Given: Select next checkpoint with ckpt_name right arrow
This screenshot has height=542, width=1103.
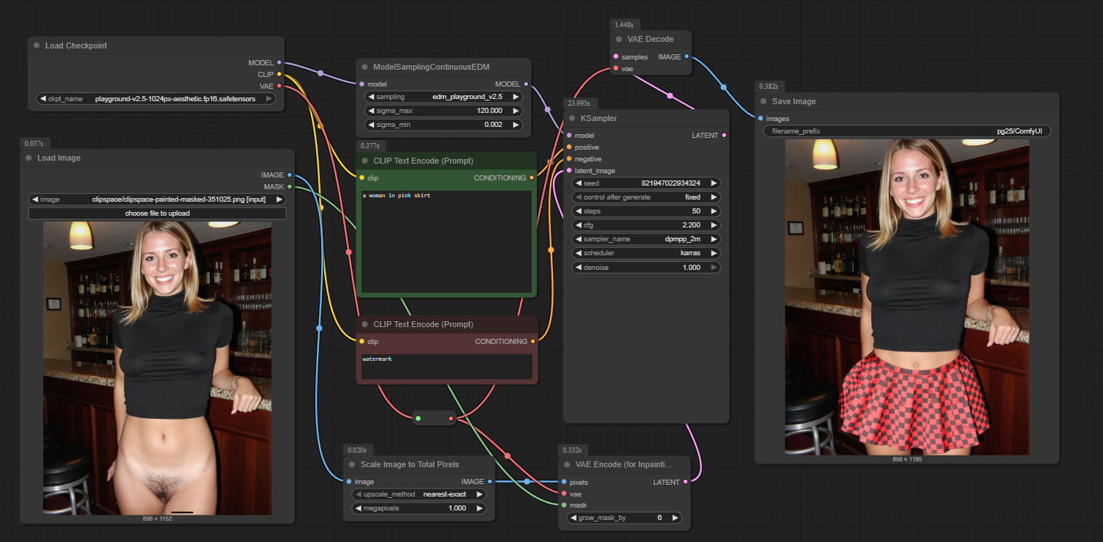Looking at the screenshot, I should [x=269, y=98].
